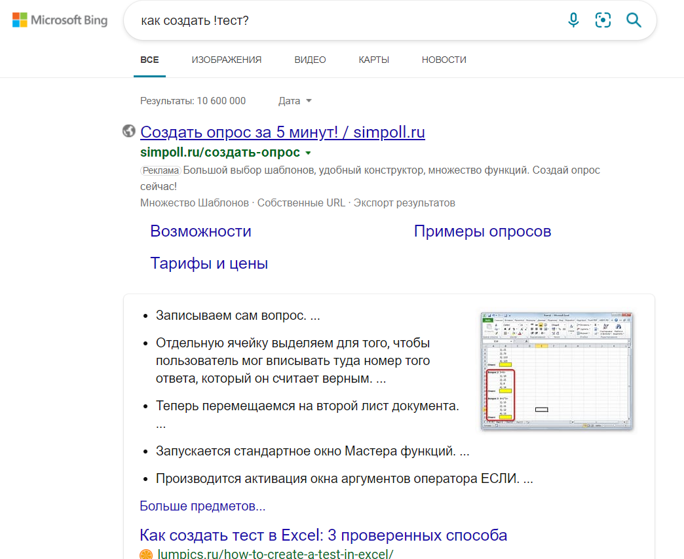Viewport: 684px width, 559px height.
Task: Expand the Дата filter dropdown
Action: click(x=295, y=101)
